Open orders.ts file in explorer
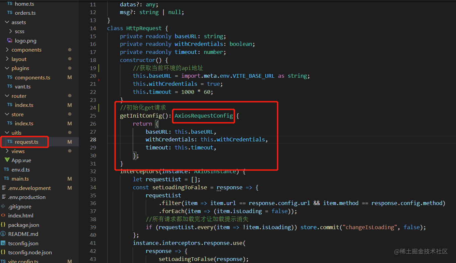The width and height of the screenshot is (456, 263). tap(25, 13)
